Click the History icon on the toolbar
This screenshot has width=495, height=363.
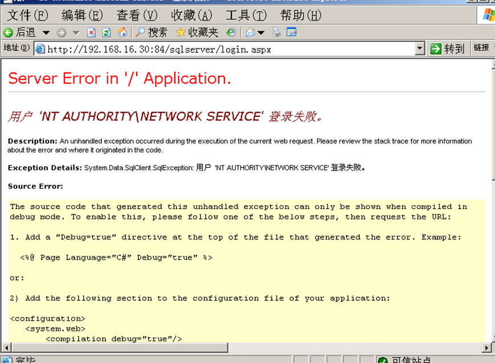231,32
